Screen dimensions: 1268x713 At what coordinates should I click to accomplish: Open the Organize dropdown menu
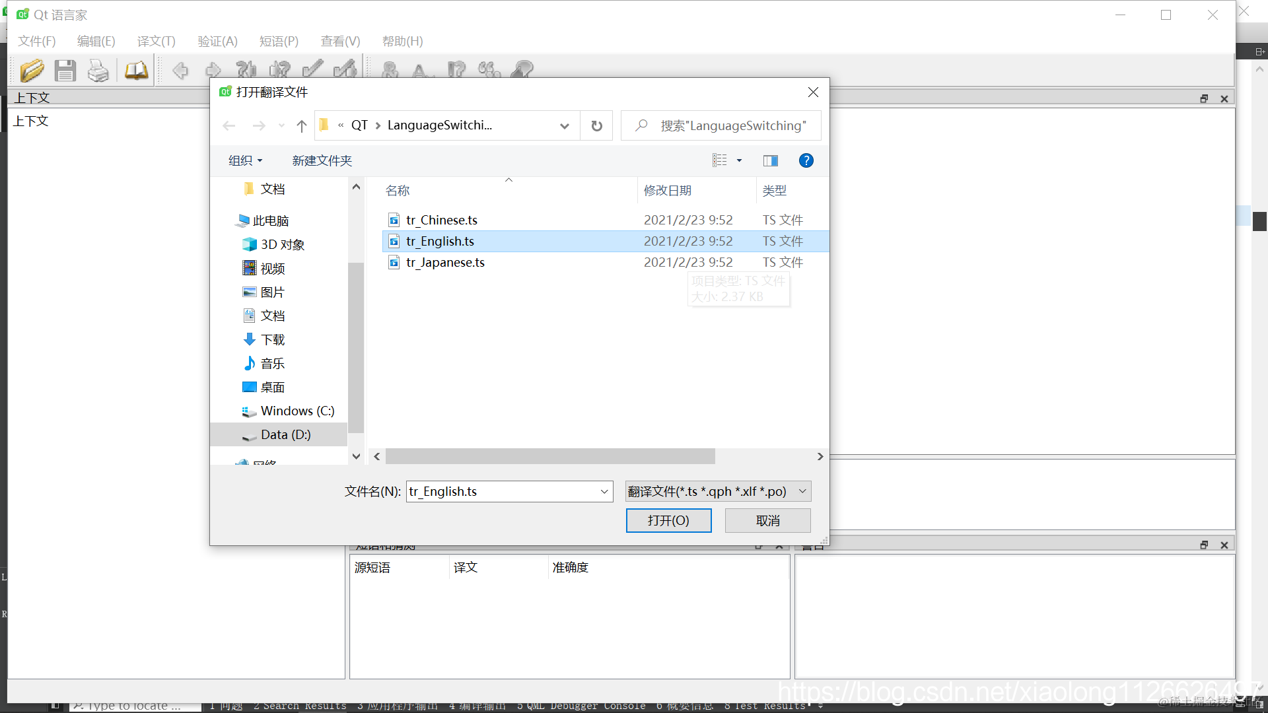coord(246,160)
